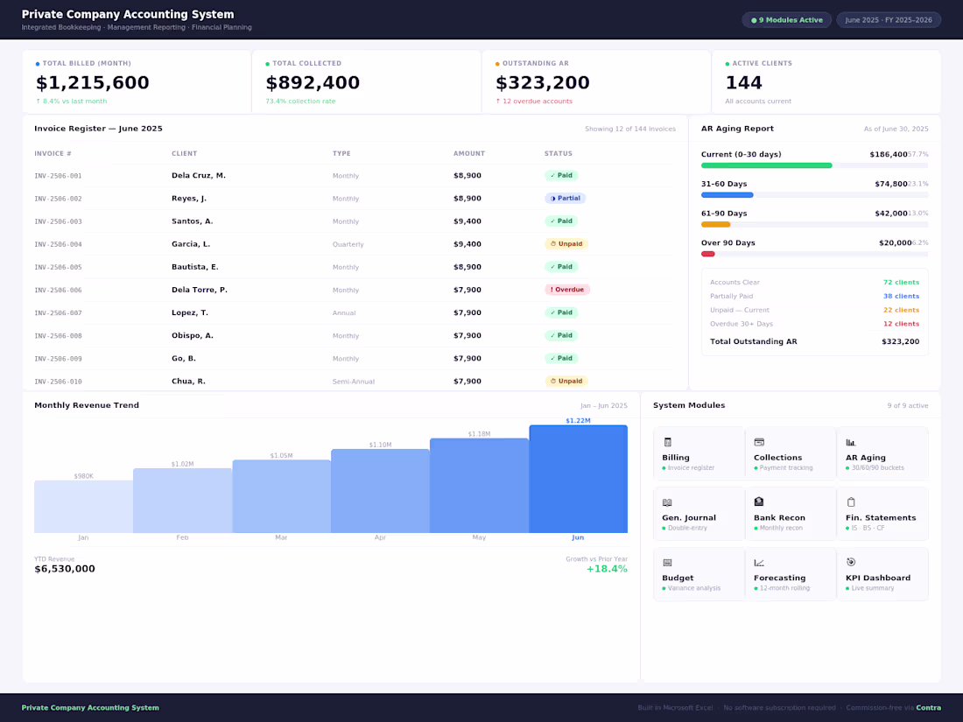Click Partial status badge for Reyes, J.
The image size is (963, 722).
point(565,199)
